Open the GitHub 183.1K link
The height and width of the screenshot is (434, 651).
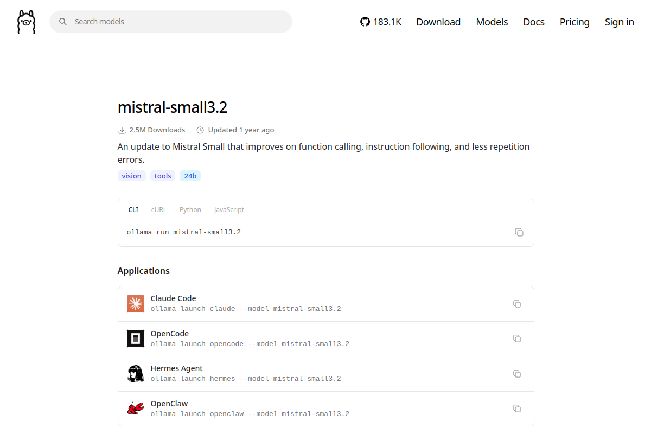[381, 22]
